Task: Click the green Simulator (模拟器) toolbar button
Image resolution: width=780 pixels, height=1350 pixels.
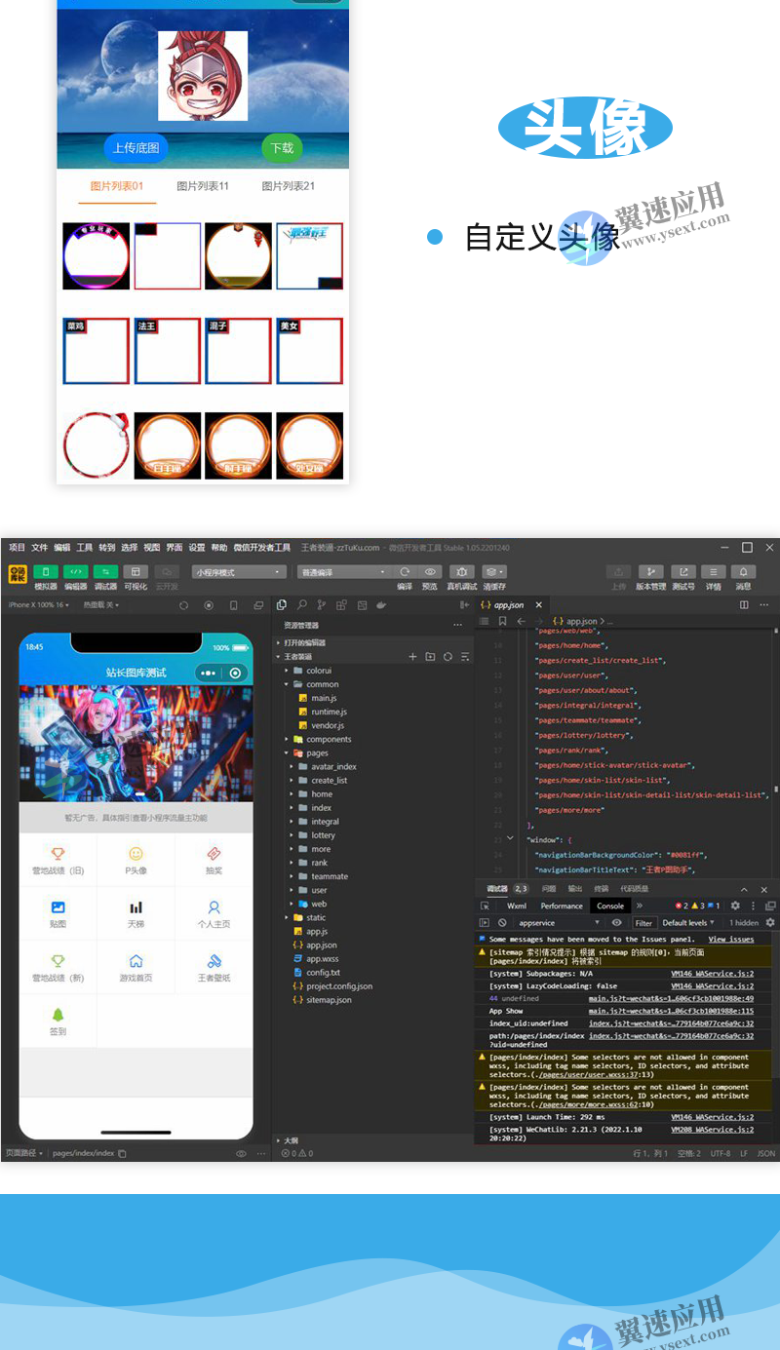Action: [x=46, y=572]
